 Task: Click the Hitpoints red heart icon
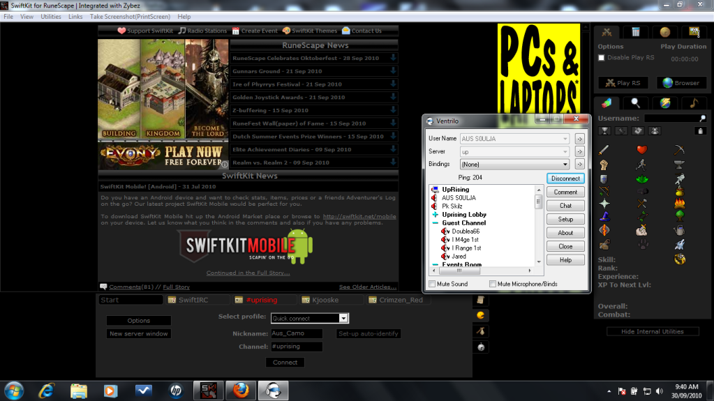pos(641,150)
